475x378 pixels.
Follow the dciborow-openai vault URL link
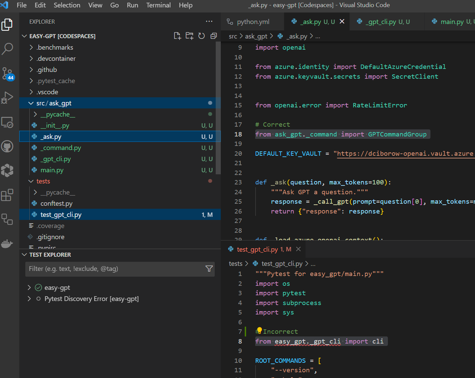405,154
